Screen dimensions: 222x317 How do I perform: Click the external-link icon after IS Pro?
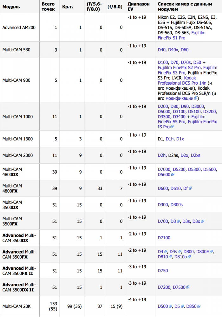pyautogui.click(x=172, y=127)
